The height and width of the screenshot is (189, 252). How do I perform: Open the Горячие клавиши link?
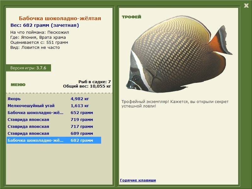(x=138, y=180)
